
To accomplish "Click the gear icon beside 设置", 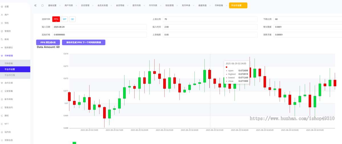I will (x=2, y=7).
